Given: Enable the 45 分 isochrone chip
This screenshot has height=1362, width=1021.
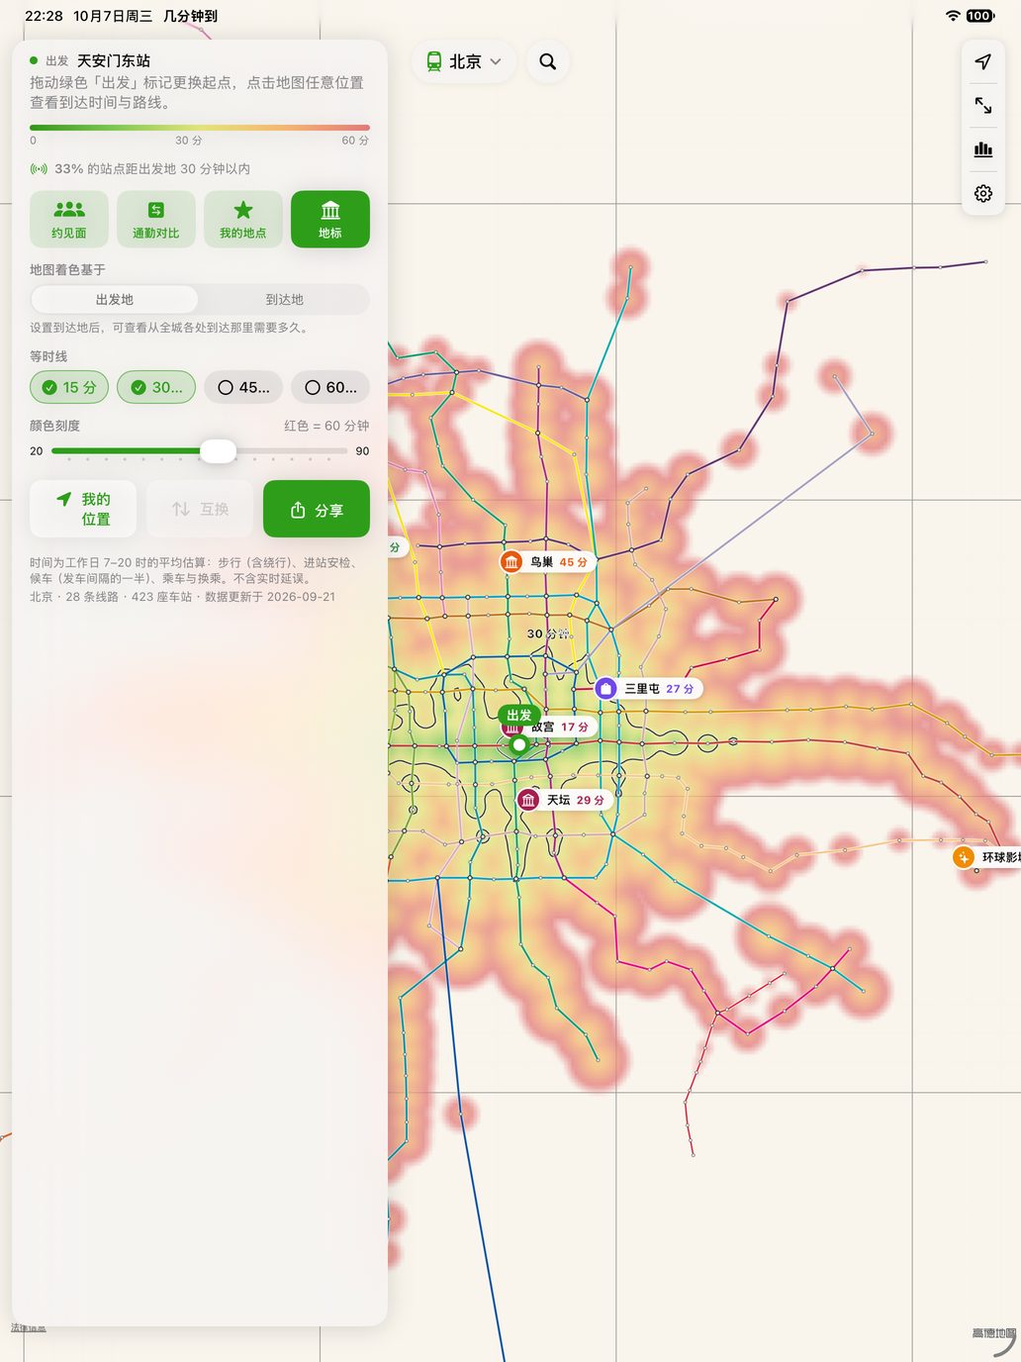Looking at the screenshot, I should tap(243, 387).
